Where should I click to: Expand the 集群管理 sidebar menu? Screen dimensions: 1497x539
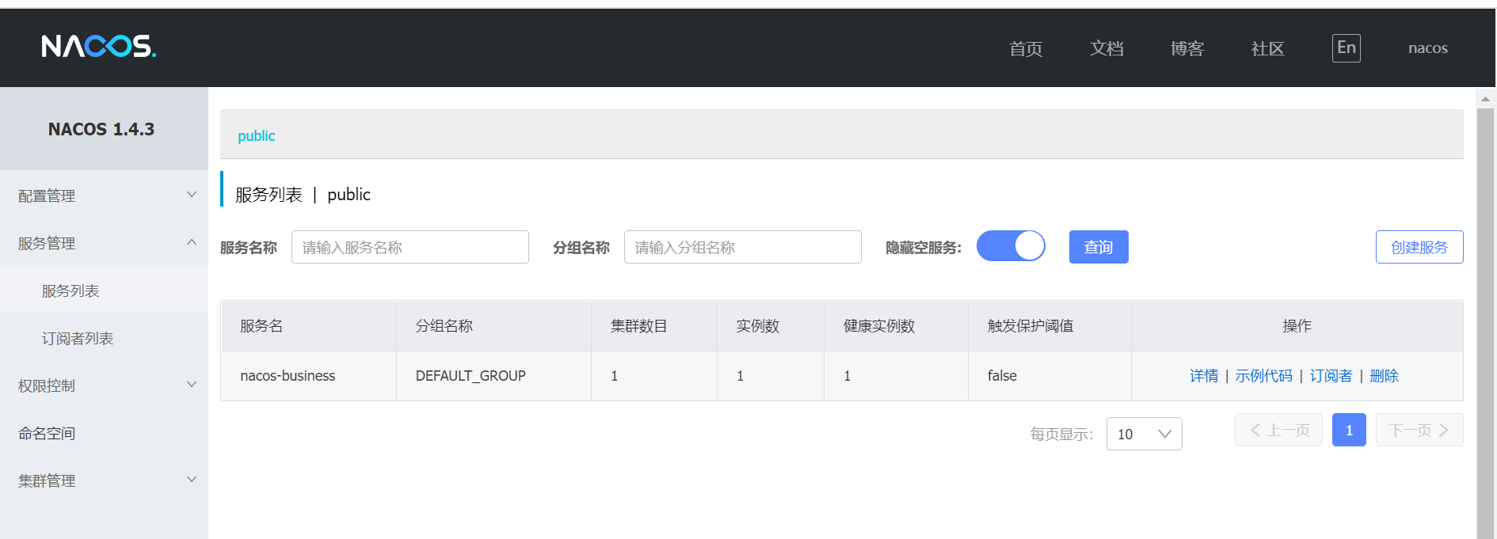pos(104,480)
